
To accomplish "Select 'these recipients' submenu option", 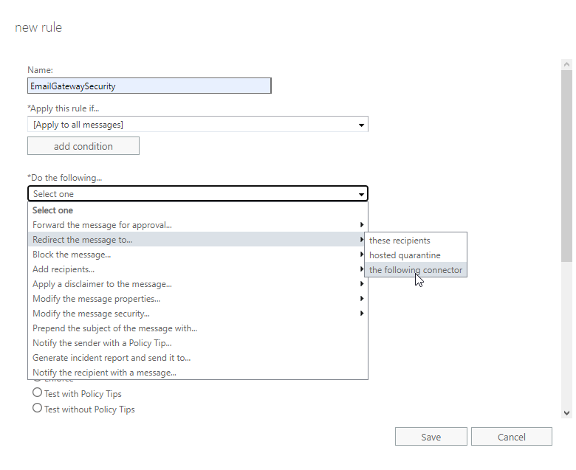I will (400, 241).
